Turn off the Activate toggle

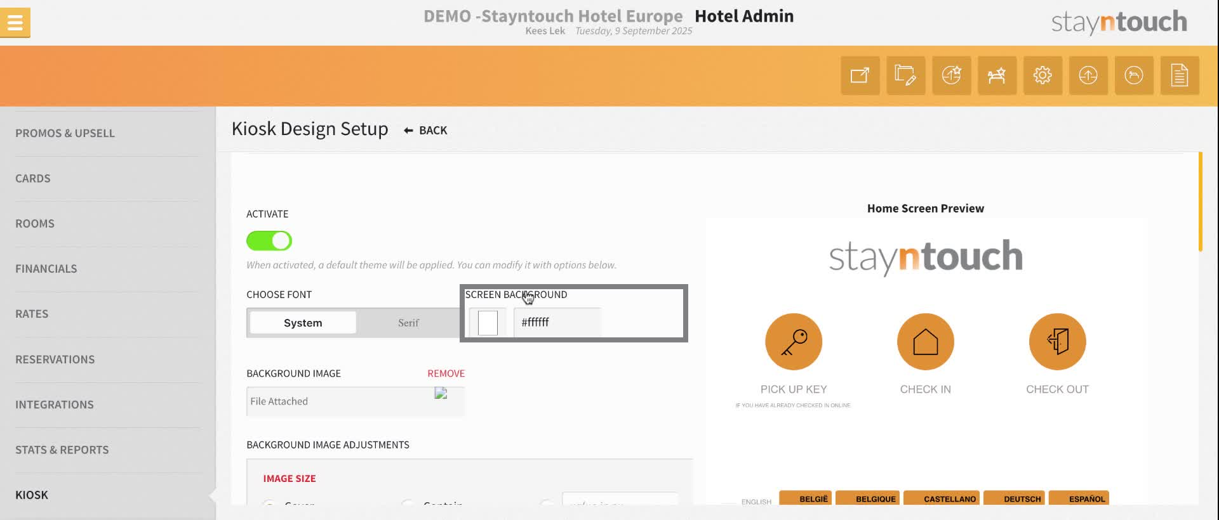click(x=269, y=241)
